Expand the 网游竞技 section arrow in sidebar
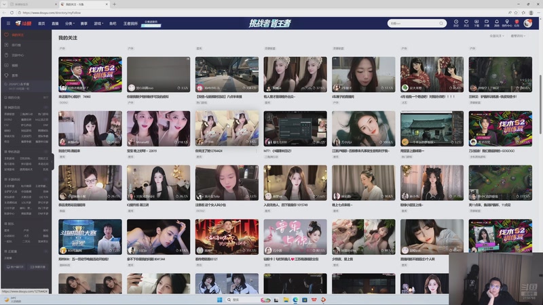This screenshot has width=543, height=305. pyautogui.click(x=45, y=108)
